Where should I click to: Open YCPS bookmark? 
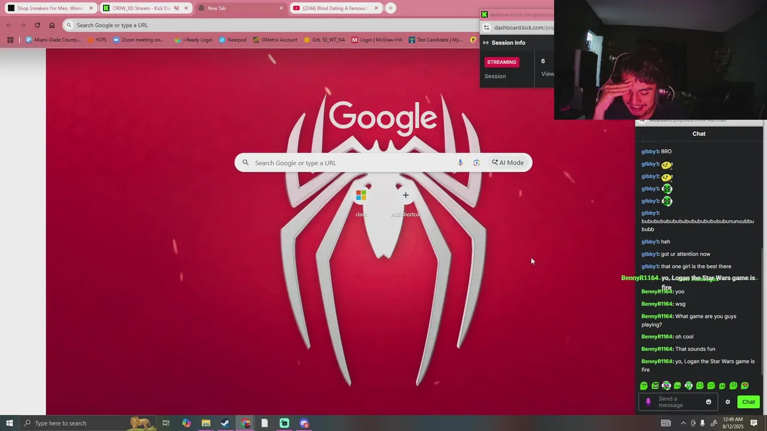96,40
